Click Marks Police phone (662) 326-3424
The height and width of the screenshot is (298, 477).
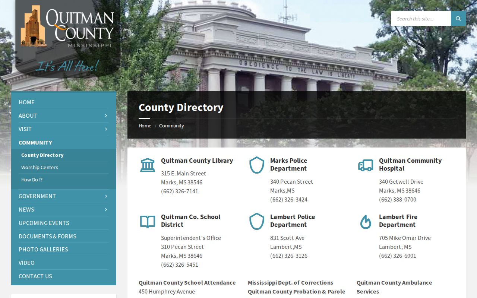[x=289, y=199]
